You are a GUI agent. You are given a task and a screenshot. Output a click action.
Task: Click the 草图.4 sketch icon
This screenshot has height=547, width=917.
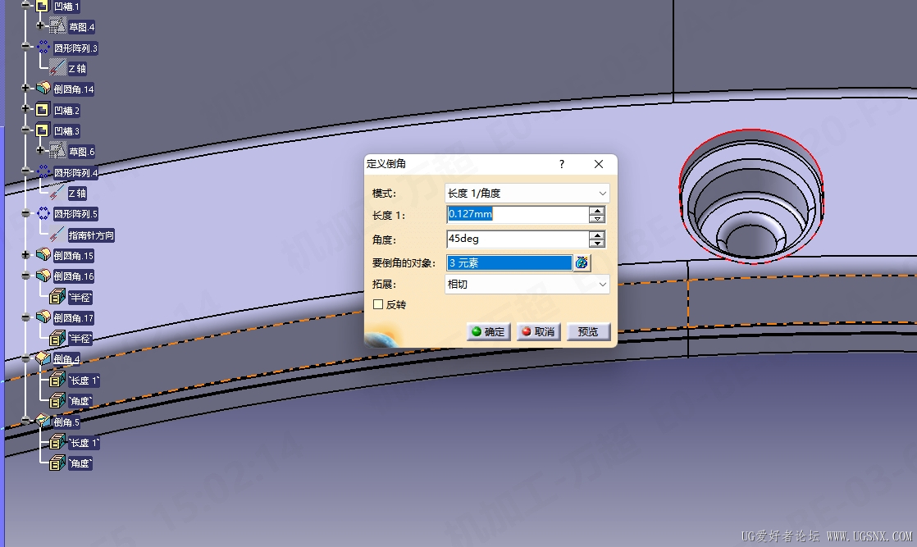coord(57,25)
